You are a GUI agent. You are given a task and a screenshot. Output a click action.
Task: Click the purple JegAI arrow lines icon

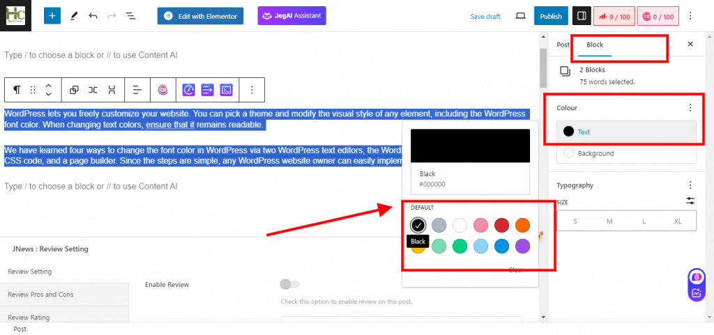coord(207,90)
